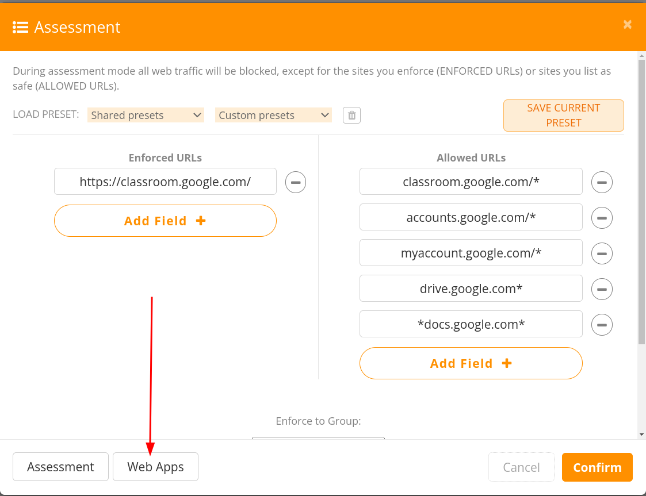Close the Assessment dialog with the X
The height and width of the screenshot is (496, 646).
627,25
